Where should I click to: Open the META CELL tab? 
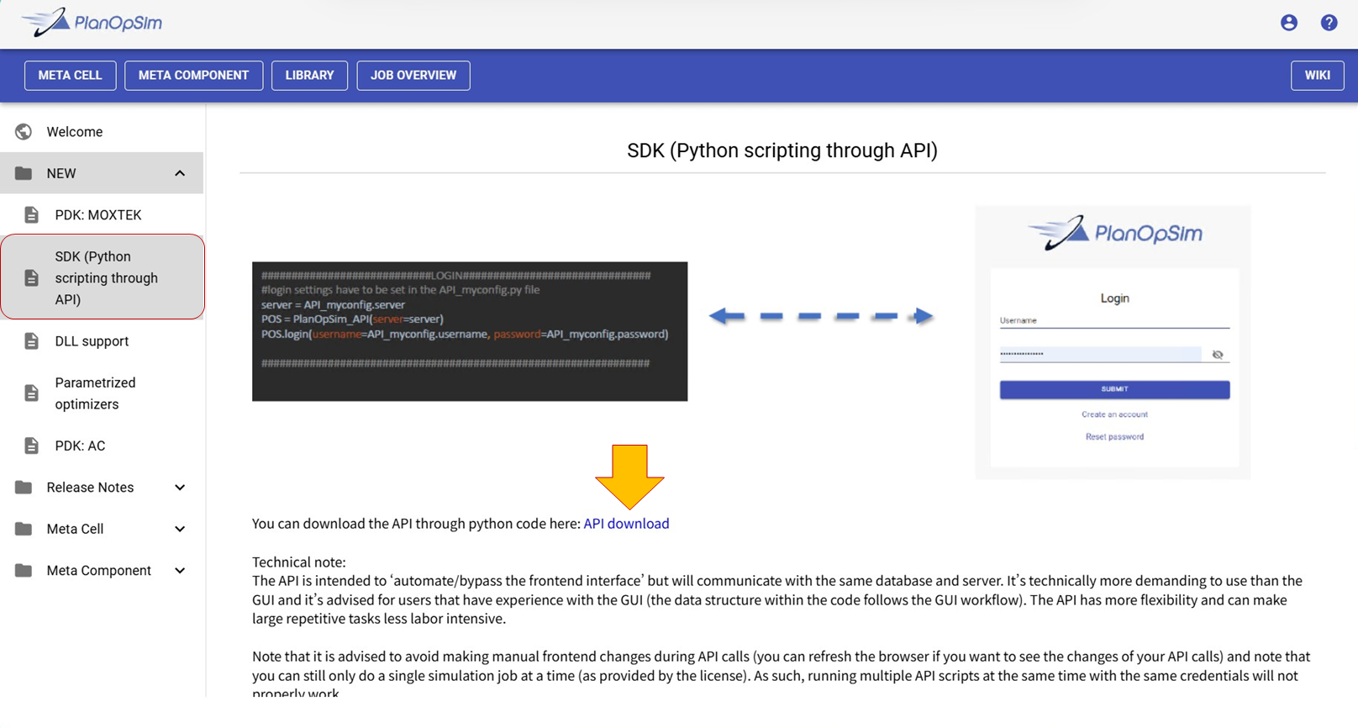pyautogui.click(x=70, y=76)
